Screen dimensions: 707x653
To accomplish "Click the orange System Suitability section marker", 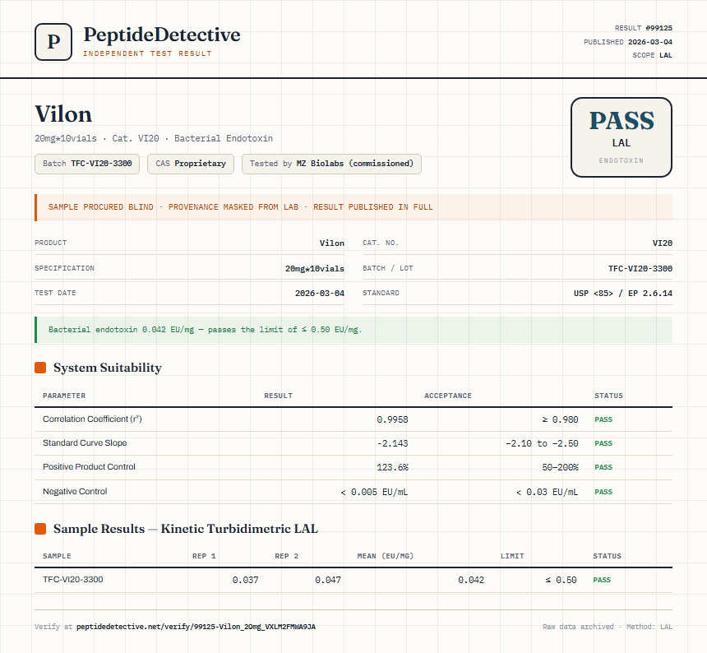I will [40, 368].
